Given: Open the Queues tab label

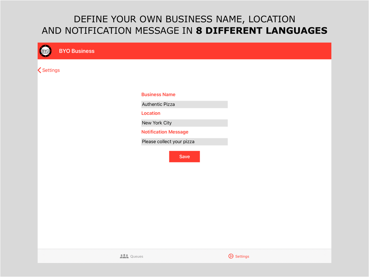Looking at the screenshot, I should [137, 257].
